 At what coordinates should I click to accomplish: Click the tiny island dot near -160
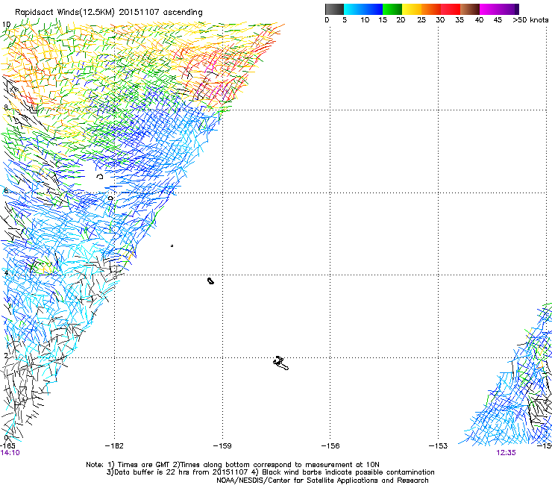tap(172, 245)
